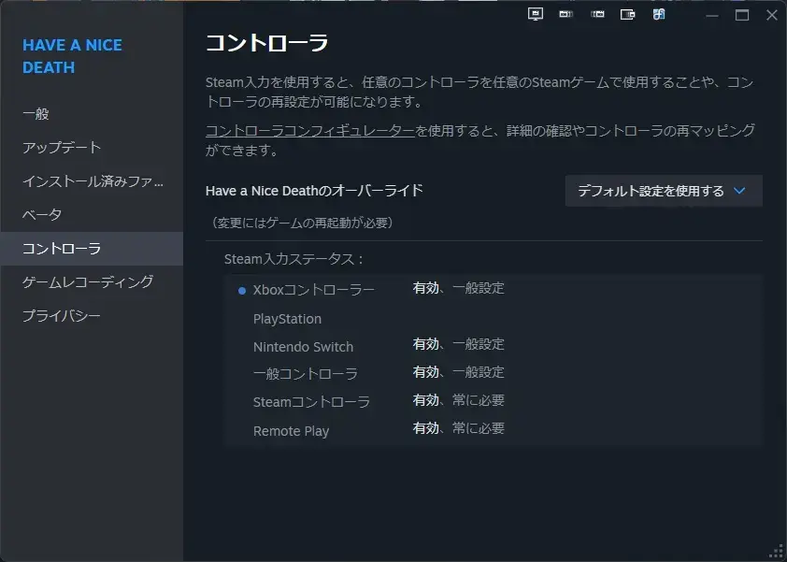This screenshot has height=562, width=787.
Task: Maximize the game properties window
Action: point(742,15)
